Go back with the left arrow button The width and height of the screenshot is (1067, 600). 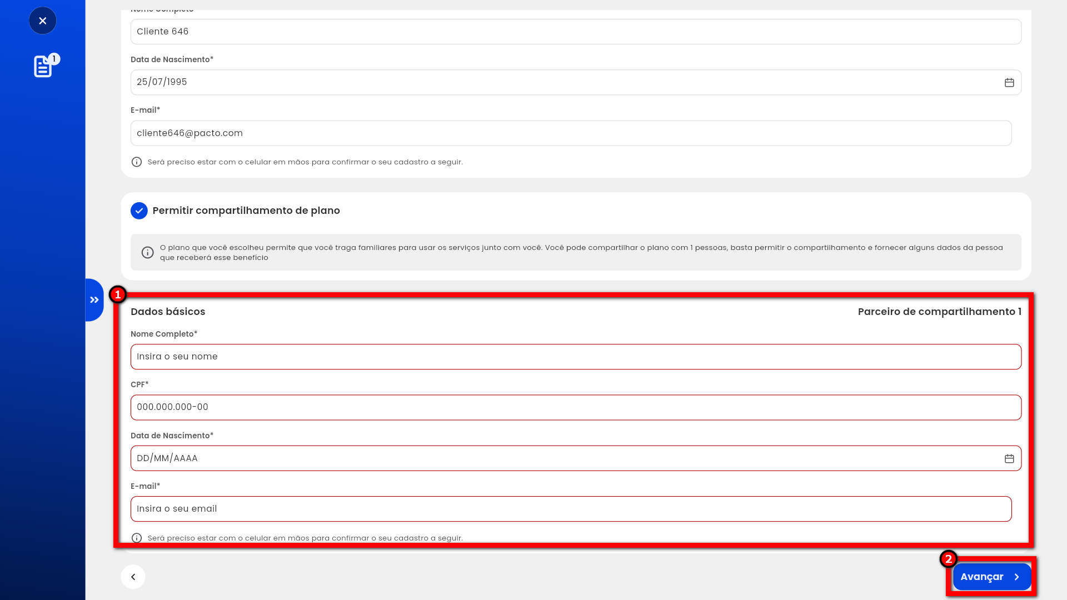pos(133,577)
